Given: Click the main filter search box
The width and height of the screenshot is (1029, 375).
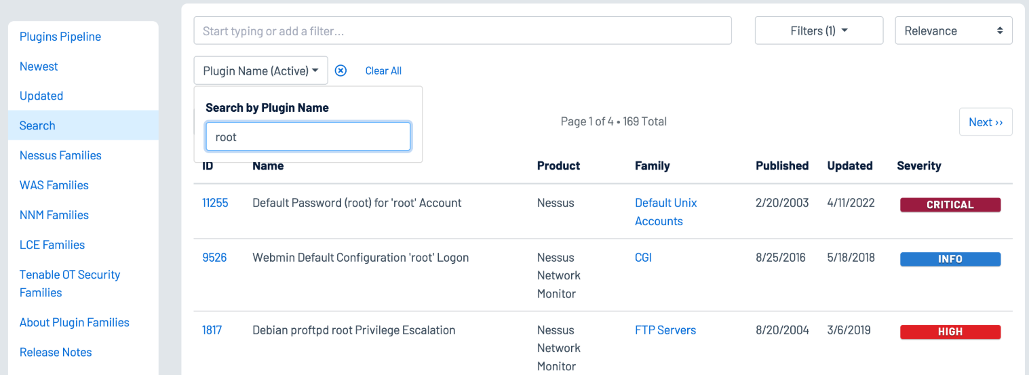Looking at the screenshot, I should tap(462, 31).
